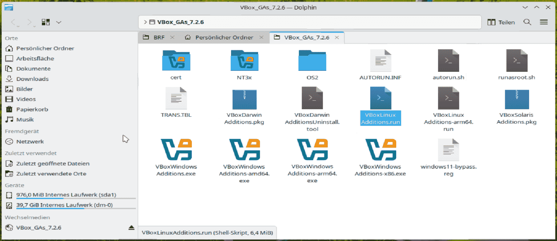Open the VBoxLinuxAdditions.run script file

tap(381, 99)
